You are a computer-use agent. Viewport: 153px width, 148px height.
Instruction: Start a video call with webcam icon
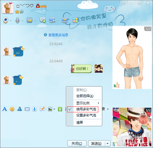pos(6,20)
